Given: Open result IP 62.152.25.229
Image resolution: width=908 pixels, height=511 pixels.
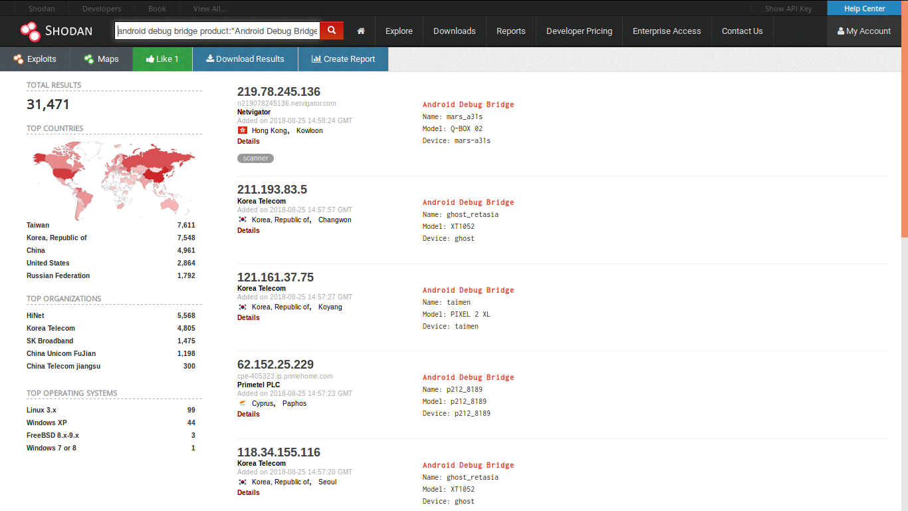Looking at the screenshot, I should [275, 365].
